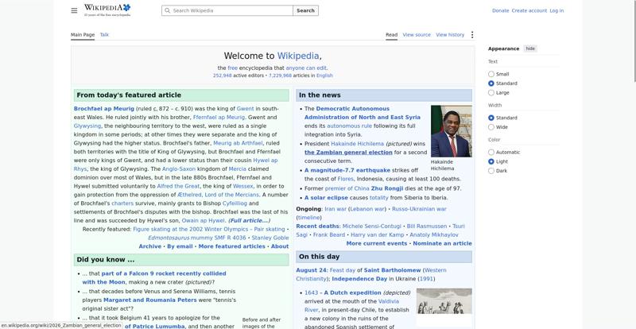
Task: Open the Zambian general election link
Action: click(348, 153)
